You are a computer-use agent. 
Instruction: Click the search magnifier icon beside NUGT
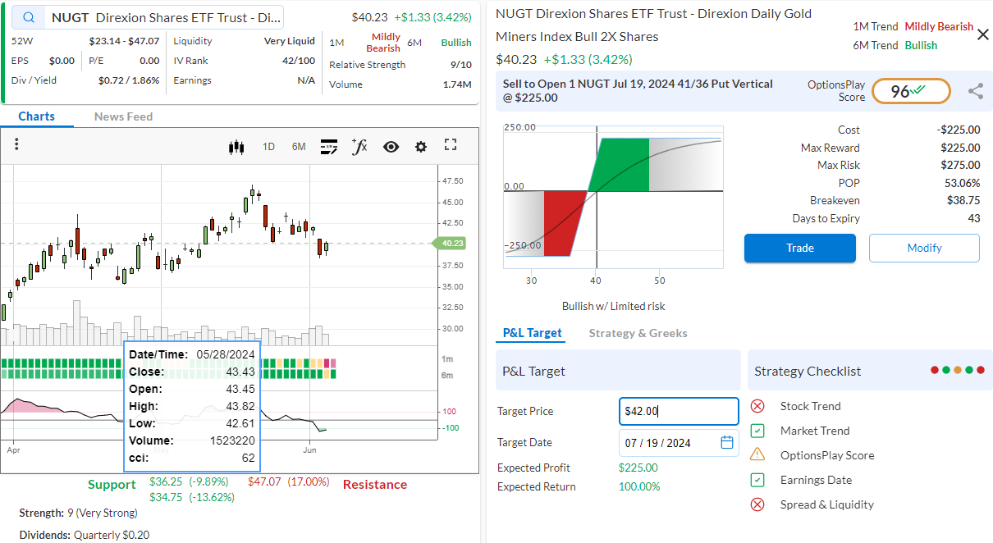coord(29,18)
